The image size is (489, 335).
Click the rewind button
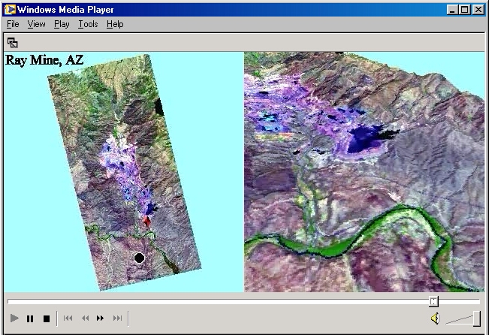click(x=85, y=318)
